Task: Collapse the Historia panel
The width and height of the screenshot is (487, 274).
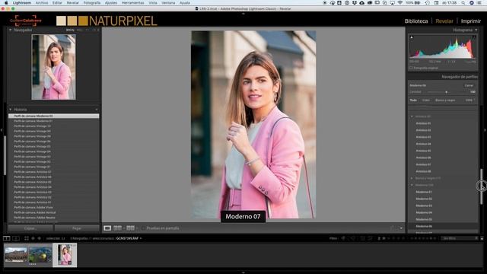Action: click(x=10, y=110)
